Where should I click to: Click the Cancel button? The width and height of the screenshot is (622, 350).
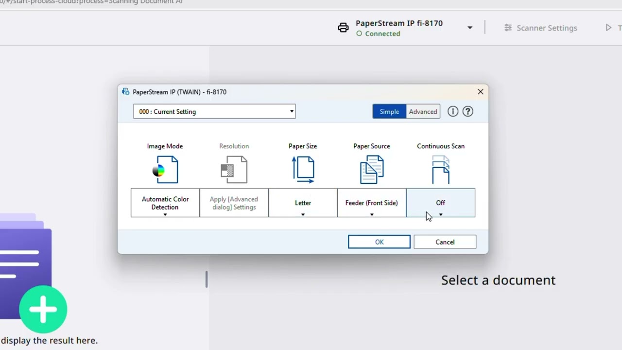[445, 242]
